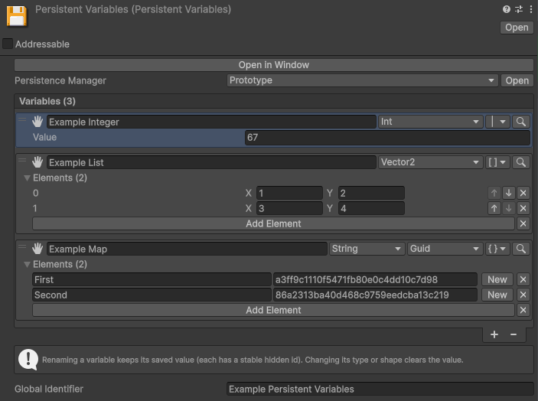Screen dimensions: 538x401
Task: Click the Global Identifier label
Action: [49, 389]
